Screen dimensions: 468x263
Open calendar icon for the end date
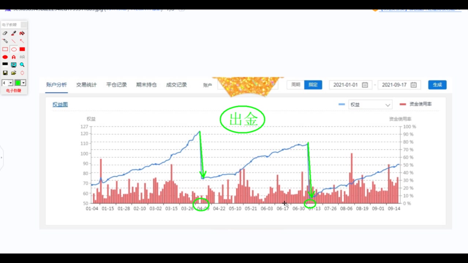(414, 85)
